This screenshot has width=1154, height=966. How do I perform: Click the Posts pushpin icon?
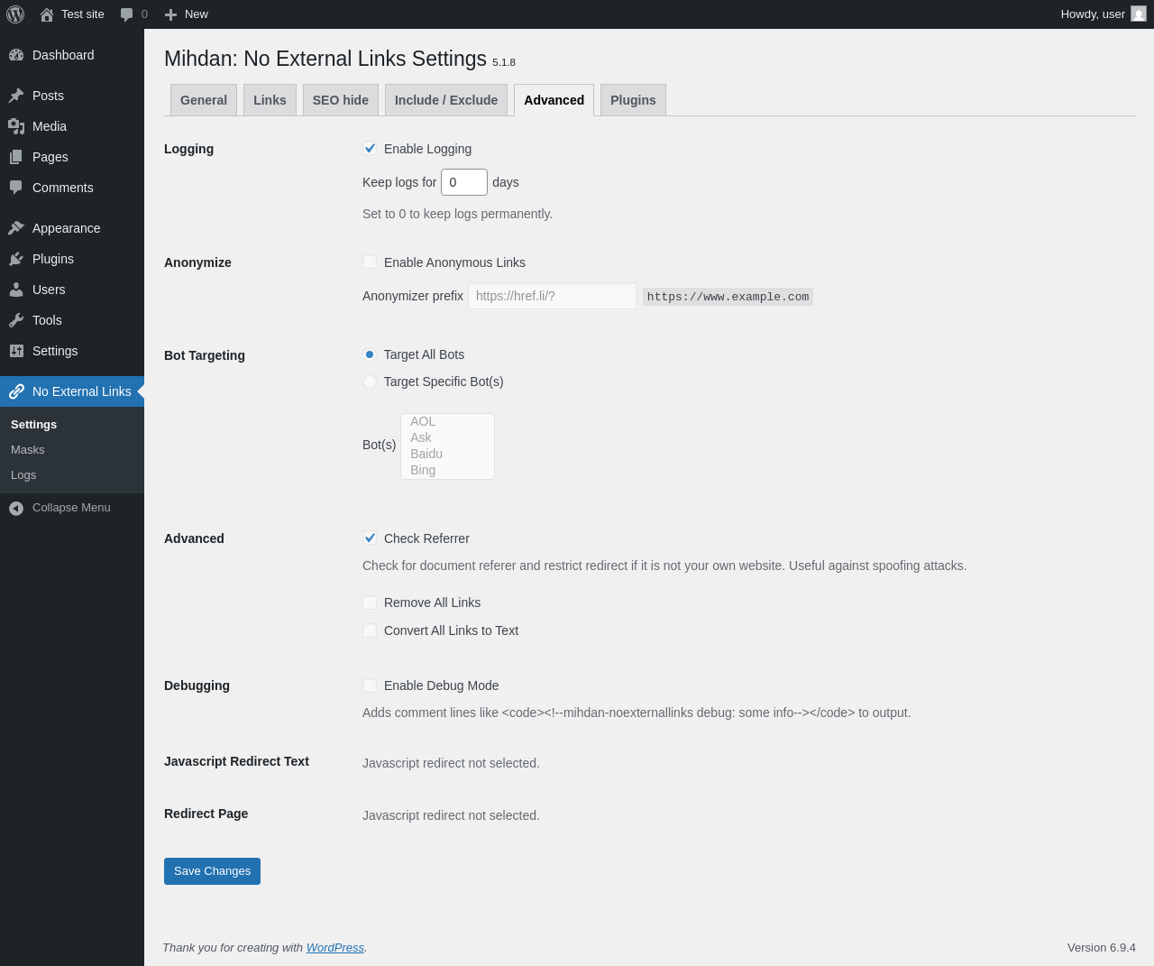(16, 96)
